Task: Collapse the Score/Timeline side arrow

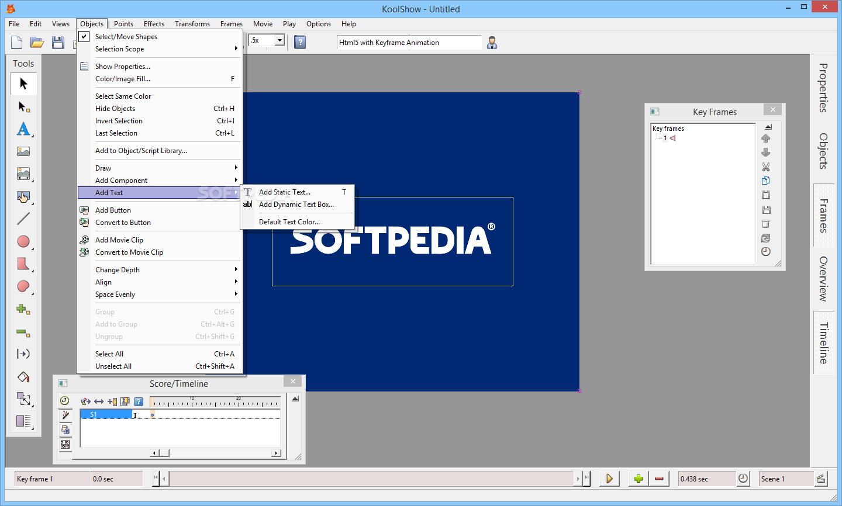Action: [x=295, y=398]
